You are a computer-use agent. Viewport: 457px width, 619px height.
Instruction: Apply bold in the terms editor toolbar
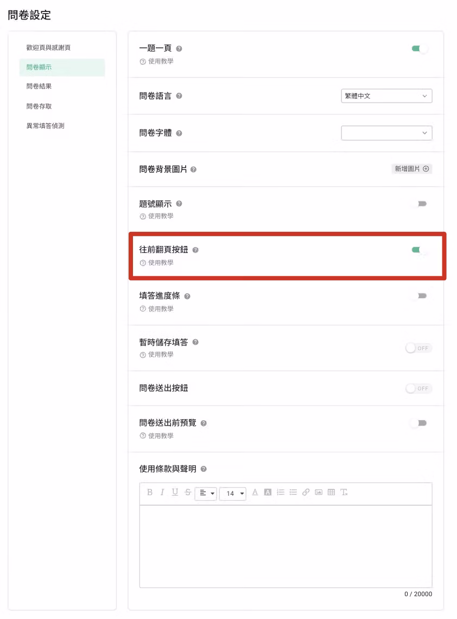pyautogui.click(x=150, y=492)
